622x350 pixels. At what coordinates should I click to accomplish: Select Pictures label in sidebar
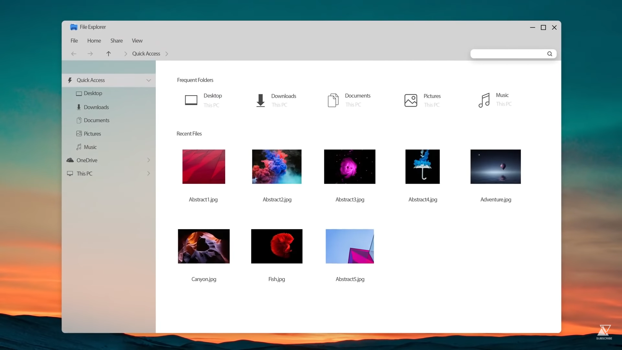point(92,134)
